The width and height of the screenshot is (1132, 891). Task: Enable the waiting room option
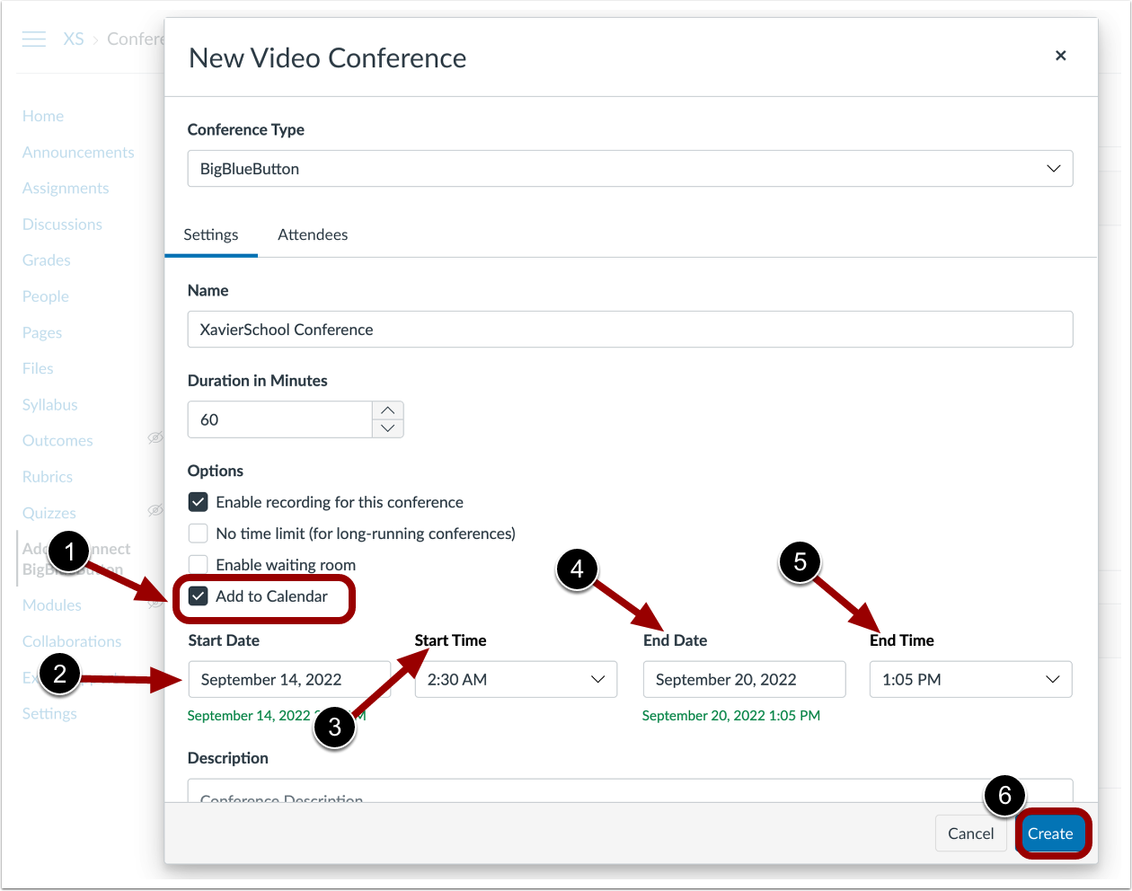click(198, 564)
